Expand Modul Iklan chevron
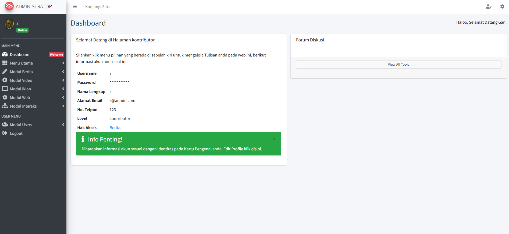Screen dimensions: 509x234 pyautogui.click(x=63, y=89)
